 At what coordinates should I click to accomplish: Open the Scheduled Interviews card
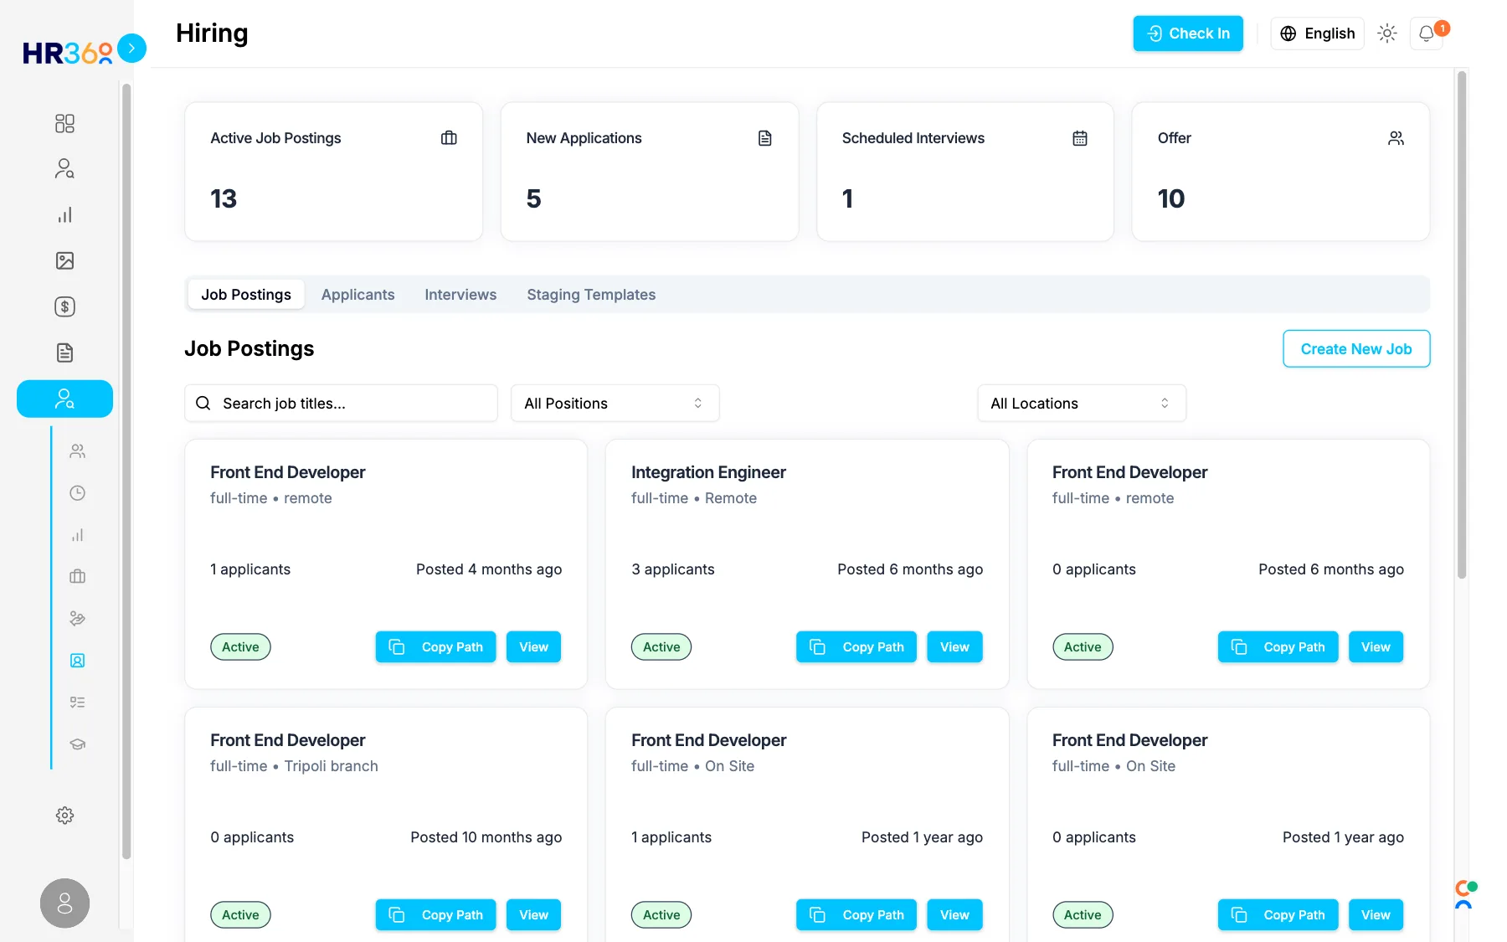pos(965,172)
